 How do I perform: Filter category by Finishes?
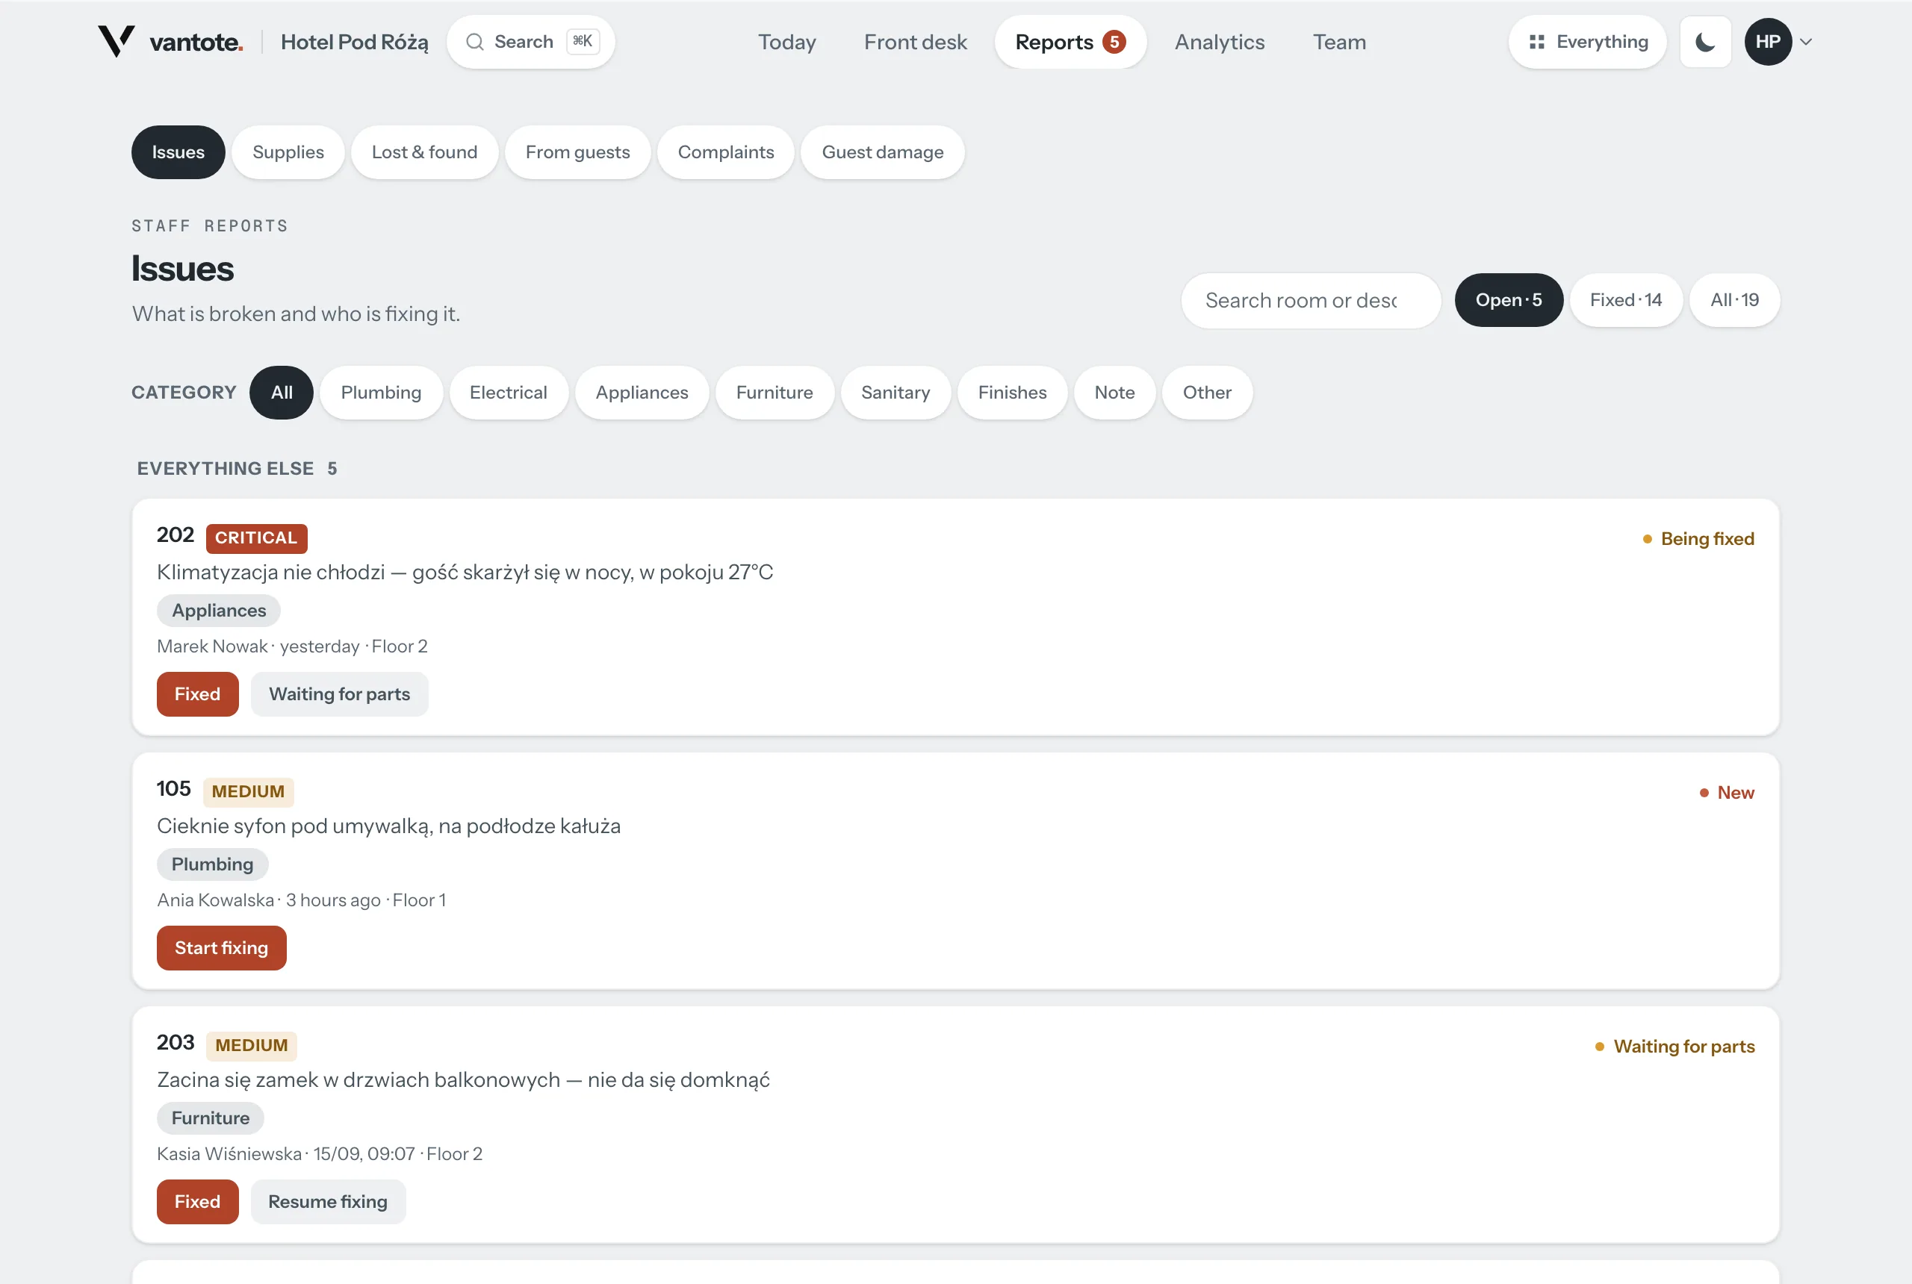[x=1012, y=393]
